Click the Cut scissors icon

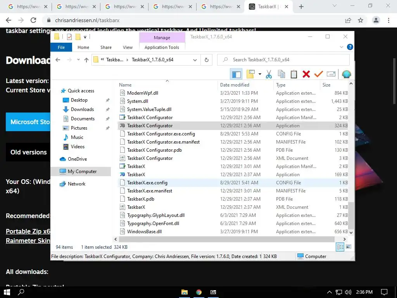point(269,74)
